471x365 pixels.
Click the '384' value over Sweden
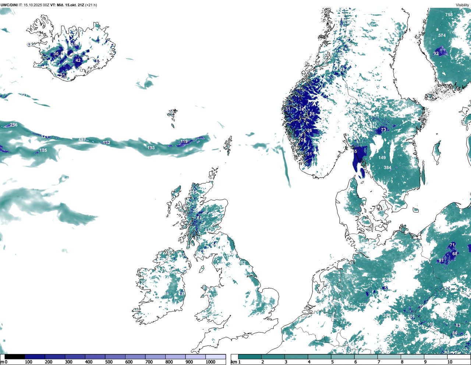pos(387,168)
